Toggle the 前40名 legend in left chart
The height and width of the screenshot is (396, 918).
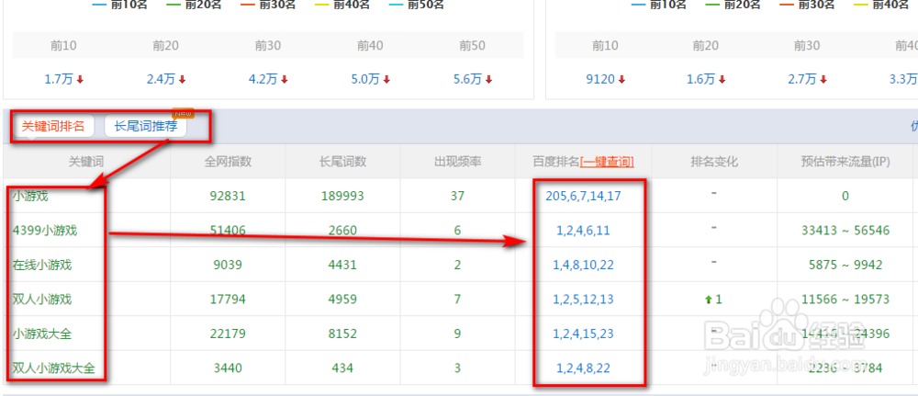pyautogui.click(x=343, y=5)
